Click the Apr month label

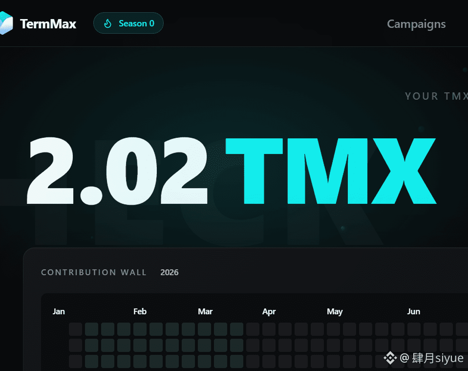[269, 312]
